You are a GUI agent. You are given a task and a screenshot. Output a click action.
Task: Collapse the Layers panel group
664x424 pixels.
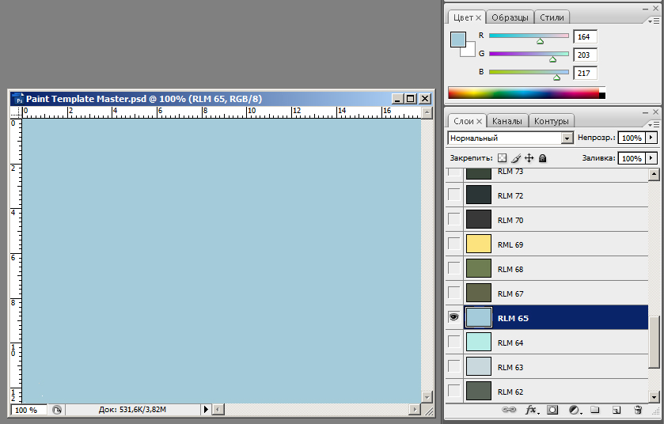[x=645, y=112]
